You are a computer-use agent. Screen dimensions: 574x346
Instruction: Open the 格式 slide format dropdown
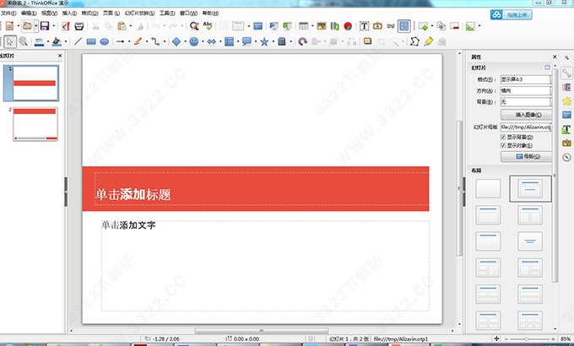[526, 79]
